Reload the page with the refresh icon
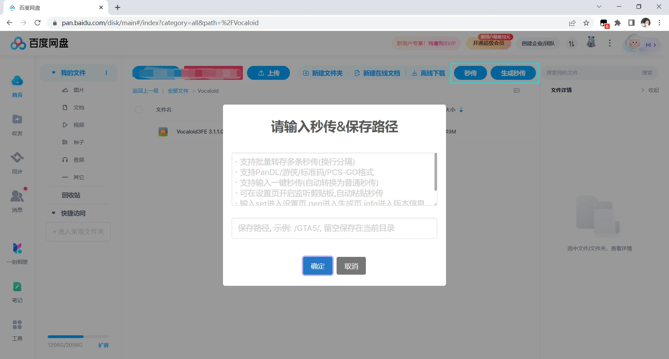This screenshot has width=669, height=359. [x=38, y=23]
